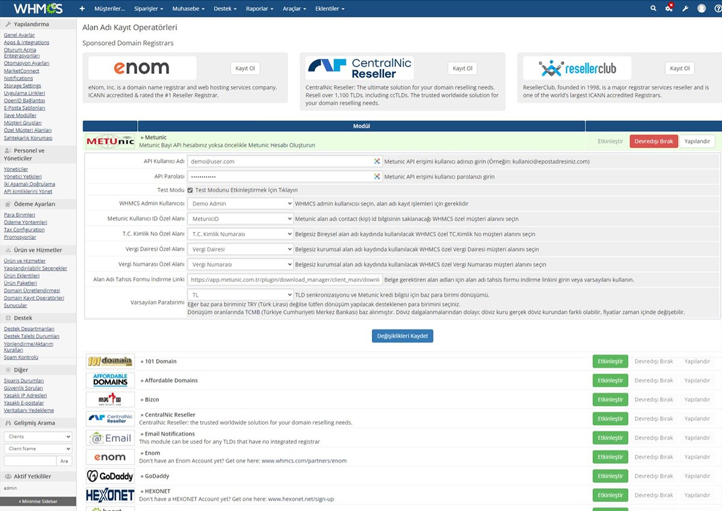Open the Client Name search field dropdown
The height and width of the screenshot is (511, 722).
pyautogui.click(x=38, y=448)
